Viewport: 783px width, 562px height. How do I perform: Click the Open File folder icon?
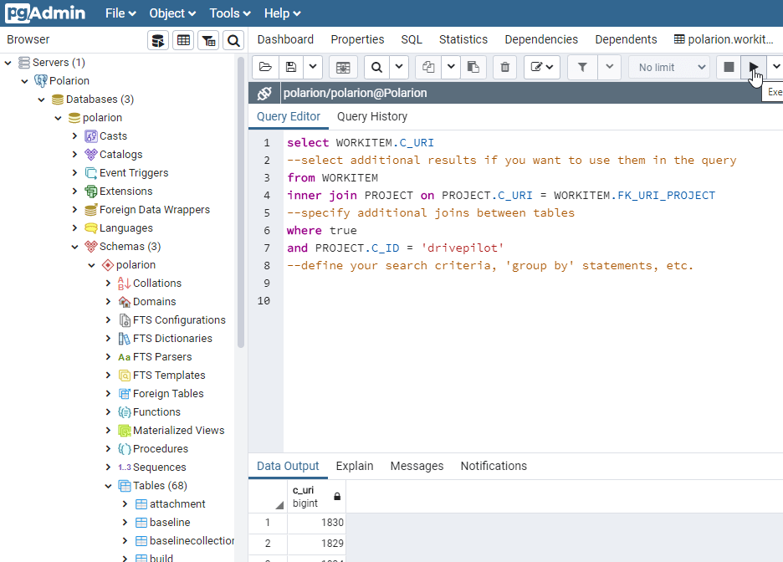pos(265,67)
